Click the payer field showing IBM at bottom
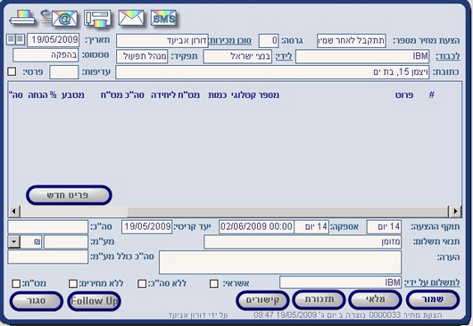Image resolution: width=473 pixels, height=326 pixels. click(341, 282)
